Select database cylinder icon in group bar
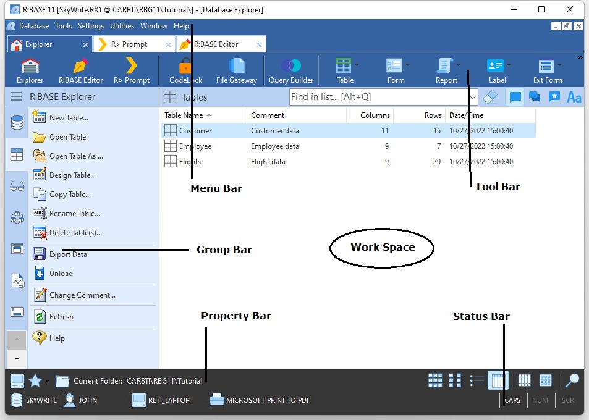This screenshot has width=589, height=420. pos(17,123)
